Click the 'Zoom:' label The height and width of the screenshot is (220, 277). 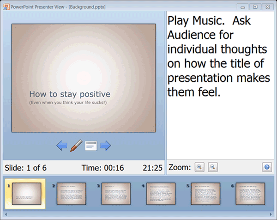click(180, 167)
